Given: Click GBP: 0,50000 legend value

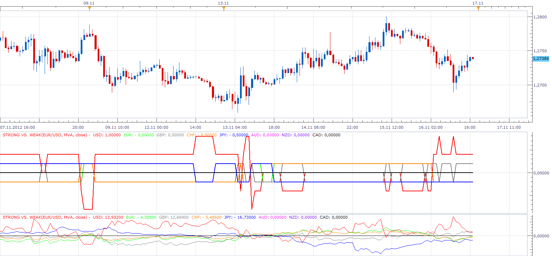Looking at the screenshot, I should click(x=170, y=135).
